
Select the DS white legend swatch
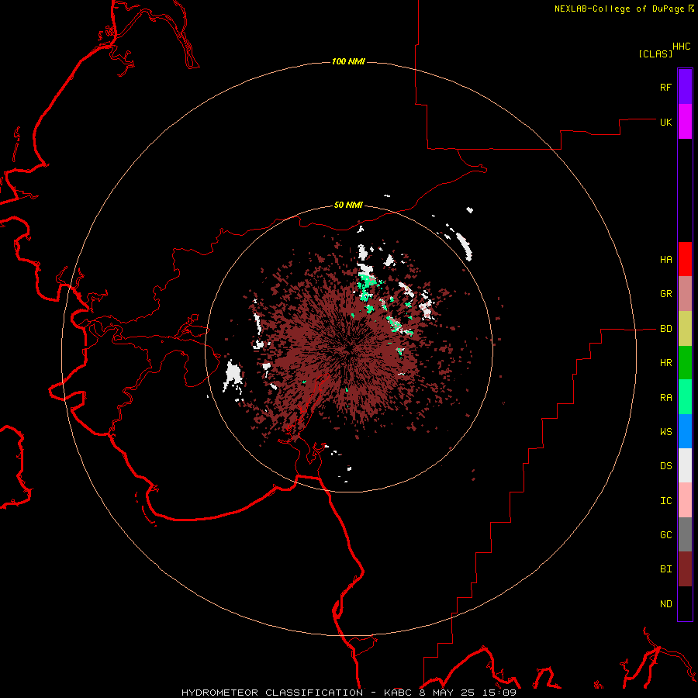click(685, 465)
